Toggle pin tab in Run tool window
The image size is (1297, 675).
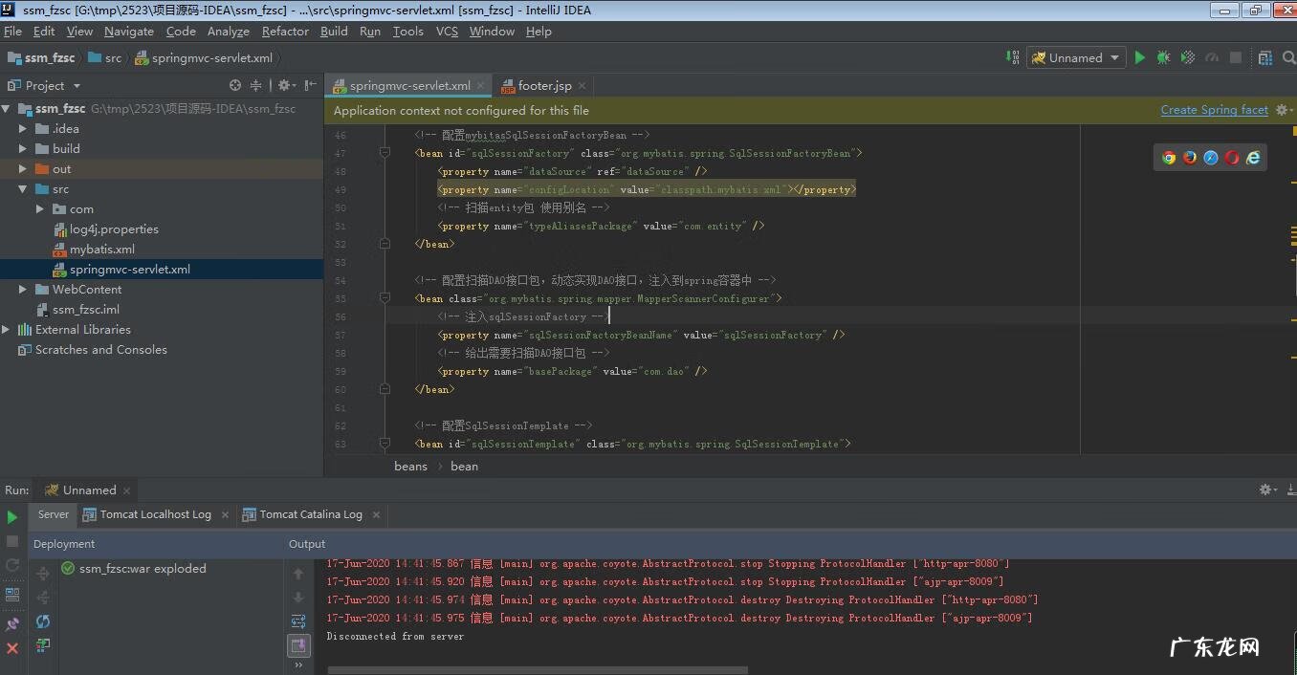[12, 623]
